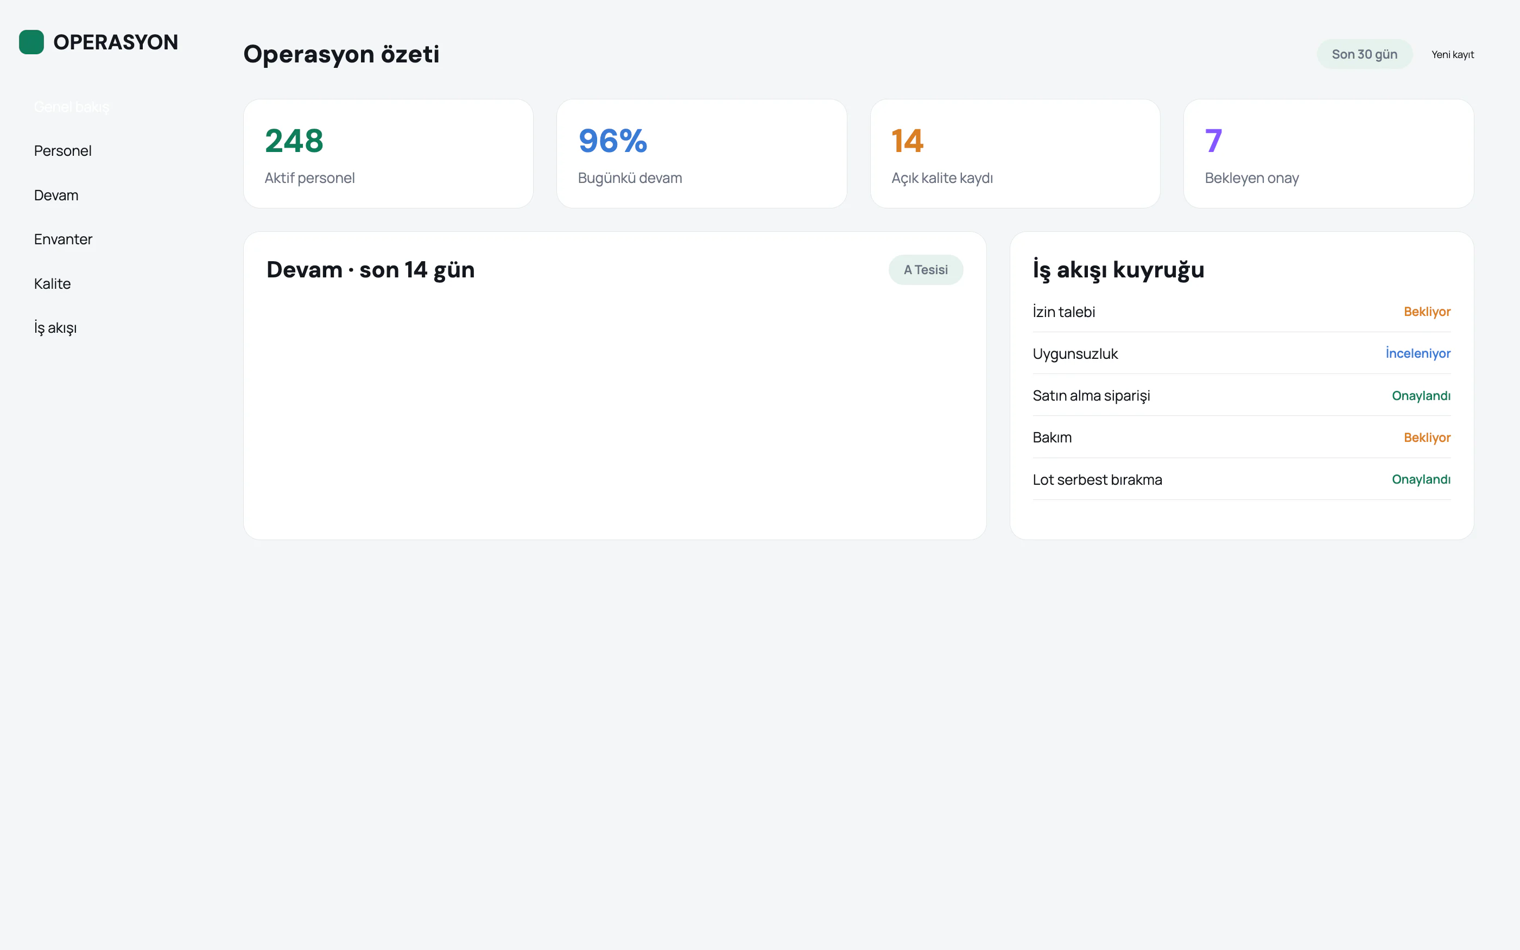Select the İzin talebi queue row
Viewport: 1520px width, 950px height.
tap(1241, 312)
